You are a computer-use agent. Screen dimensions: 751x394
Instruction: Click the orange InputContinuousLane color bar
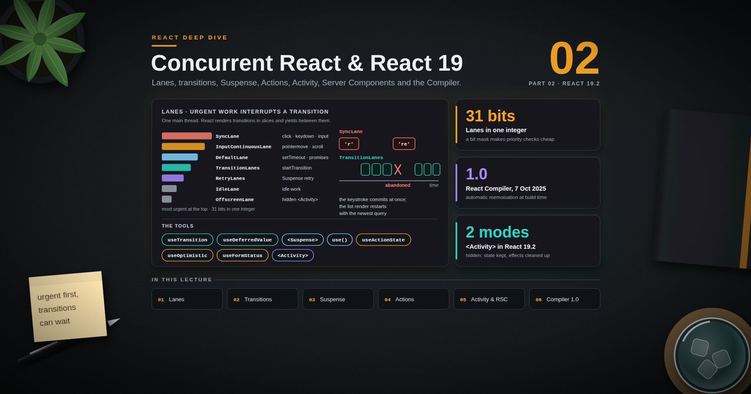[183, 147]
